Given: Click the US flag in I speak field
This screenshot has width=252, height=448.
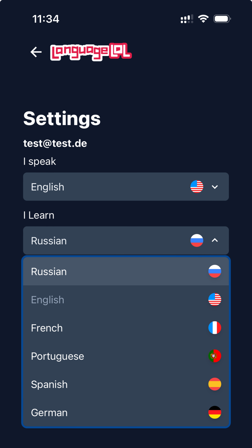Looking at the screenshot, I should (x=197, y=187).
